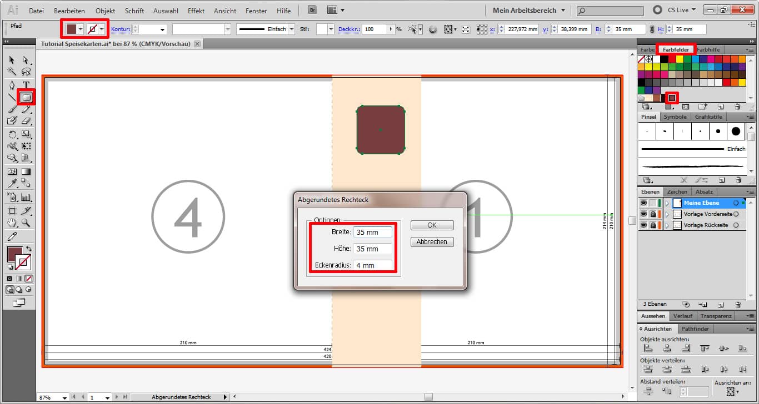Choose the Eyedropper tool
Screen dimensions: 759x404
[12, 184]
